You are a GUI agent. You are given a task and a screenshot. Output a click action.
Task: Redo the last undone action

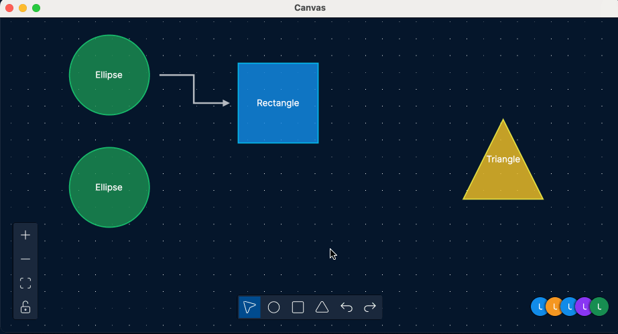(370, 307)
